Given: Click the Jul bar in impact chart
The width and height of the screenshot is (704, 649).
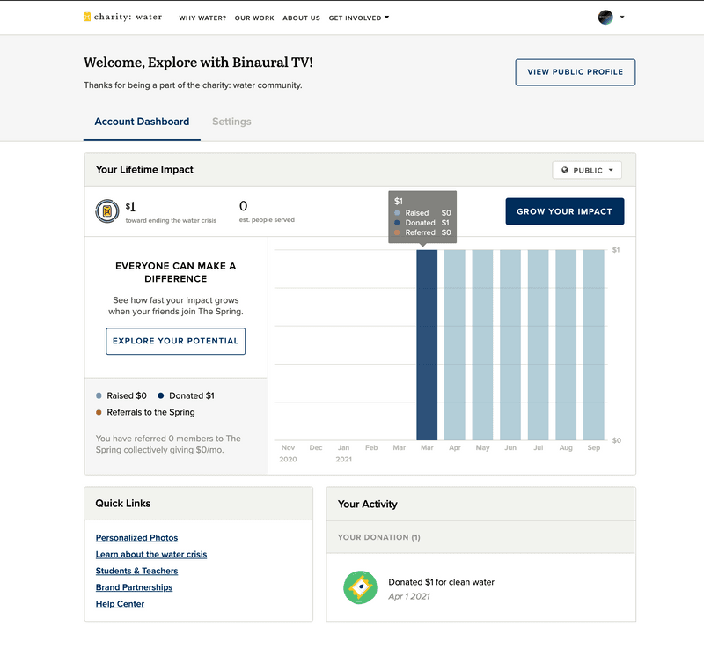Looking at the screenshot, I should click(539, 345).
